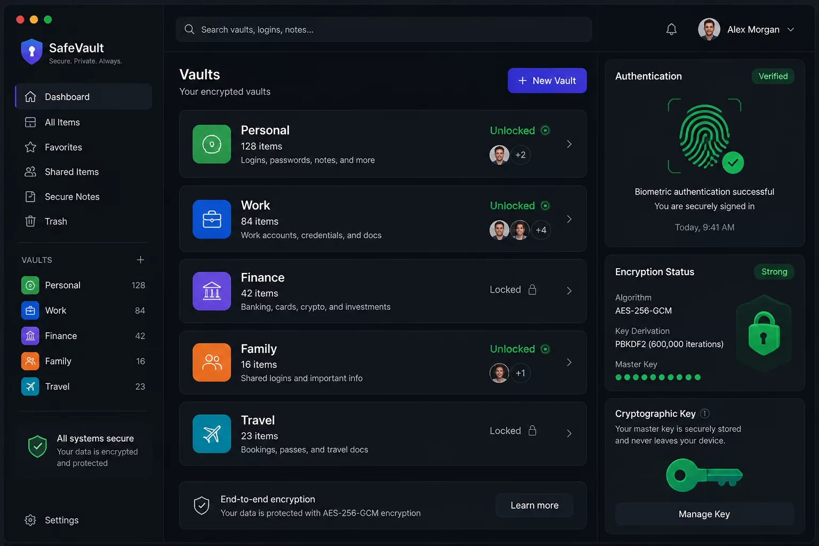
Task: Go to Dashboard in the sidebar
Action: pos(84,97)
